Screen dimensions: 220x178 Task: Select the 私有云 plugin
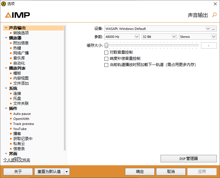click(x=19, y=144)
